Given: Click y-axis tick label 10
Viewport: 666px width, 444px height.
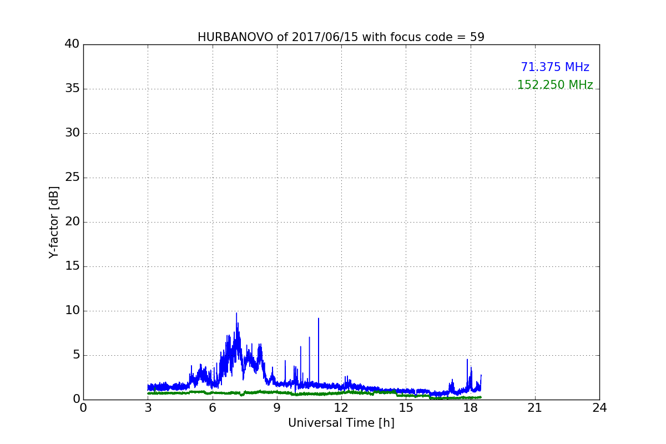Looking at the screenshot, I should (72, 311).
